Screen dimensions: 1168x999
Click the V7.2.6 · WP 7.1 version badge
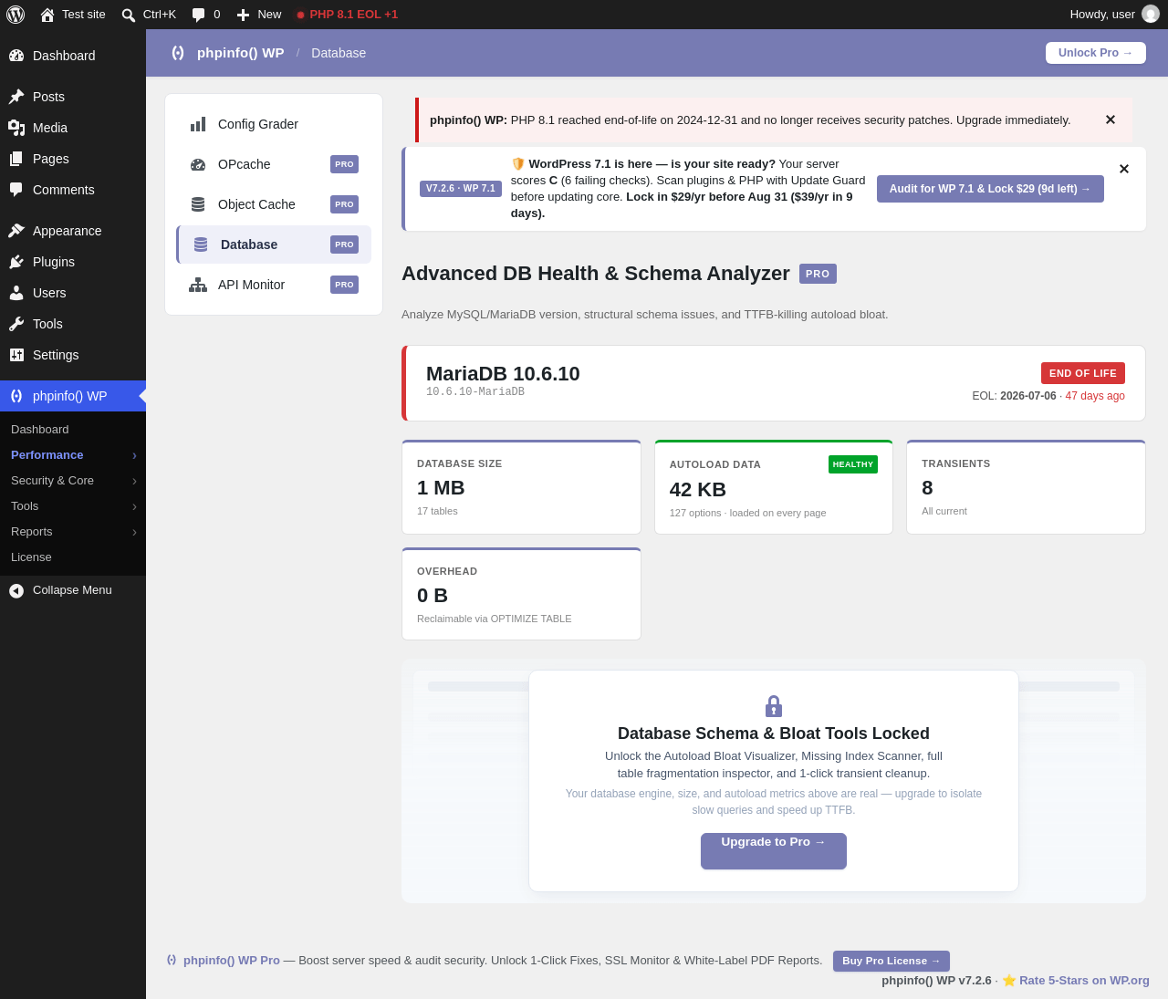[x=461, y=189]
